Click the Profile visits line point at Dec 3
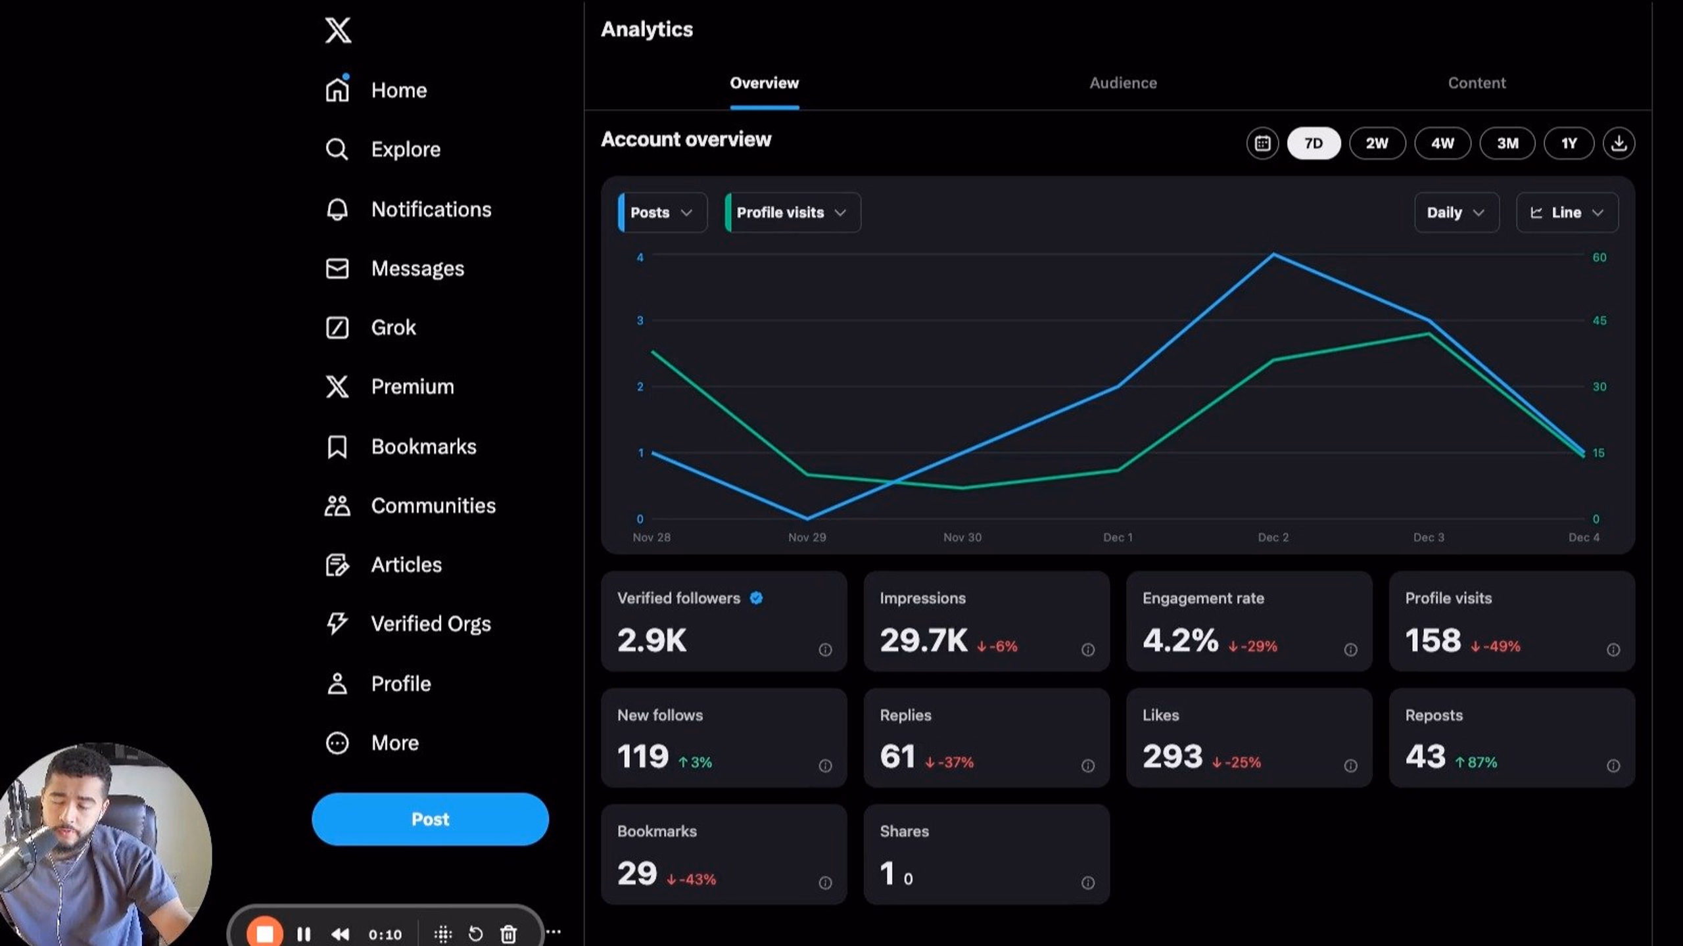1683x946 pixels. (x=1429, y=333)
